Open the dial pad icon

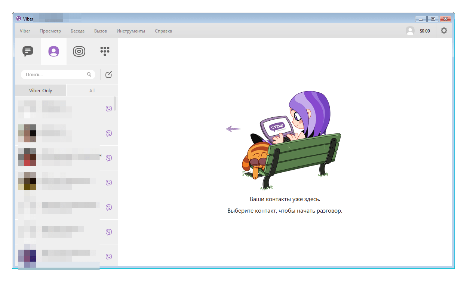click(x=105, y=51)
